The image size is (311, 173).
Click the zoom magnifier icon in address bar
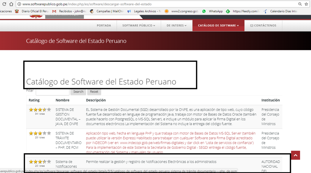pyautogui.click(x=300, y=4)
